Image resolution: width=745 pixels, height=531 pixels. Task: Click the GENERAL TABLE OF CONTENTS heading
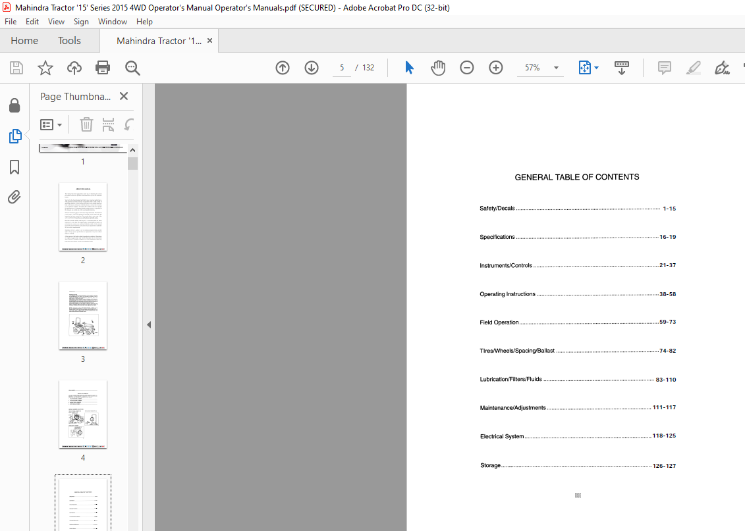point(577,177)
